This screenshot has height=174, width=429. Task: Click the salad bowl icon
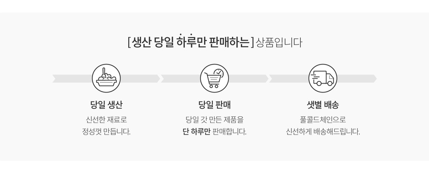point(106,79)
